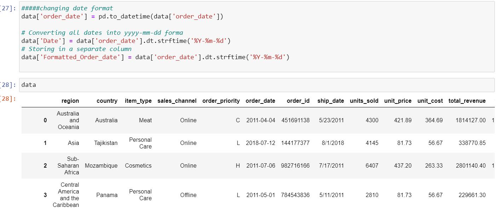Click the 'unit_price' column header
Image resolution: width=498 pixels, height=208 pixels.
[398, 101]
